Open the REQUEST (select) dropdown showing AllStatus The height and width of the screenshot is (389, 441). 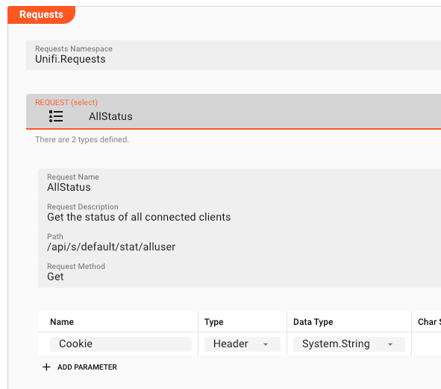coord(234,112)
